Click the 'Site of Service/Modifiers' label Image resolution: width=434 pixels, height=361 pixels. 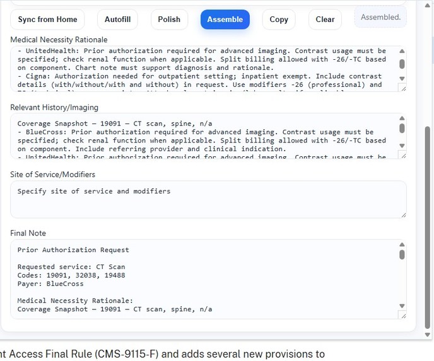52,175
